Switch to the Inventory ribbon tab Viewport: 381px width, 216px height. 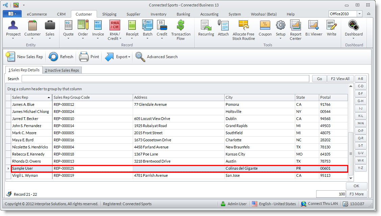click(x=158, y=14)
